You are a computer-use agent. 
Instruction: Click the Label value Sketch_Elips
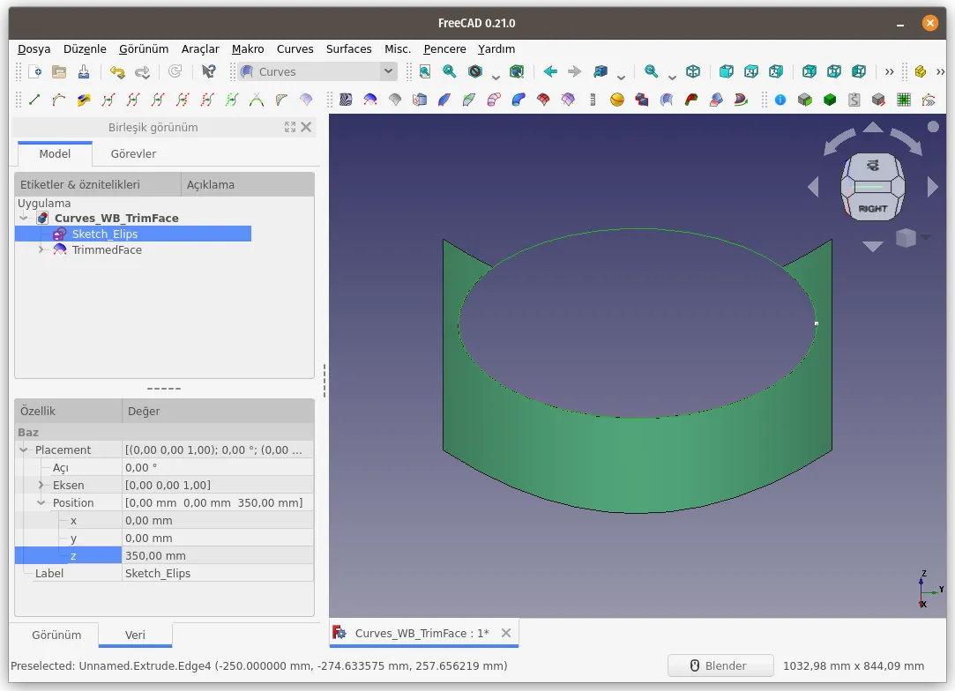point(218,574)
